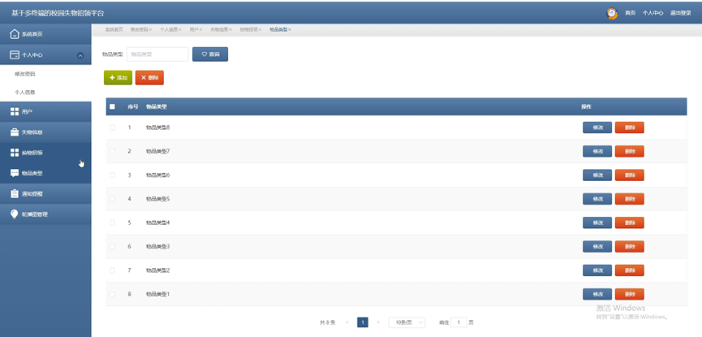Click the 前往 page number input
The width and height of the screenshot is (702, 337).
pos(459,322)
